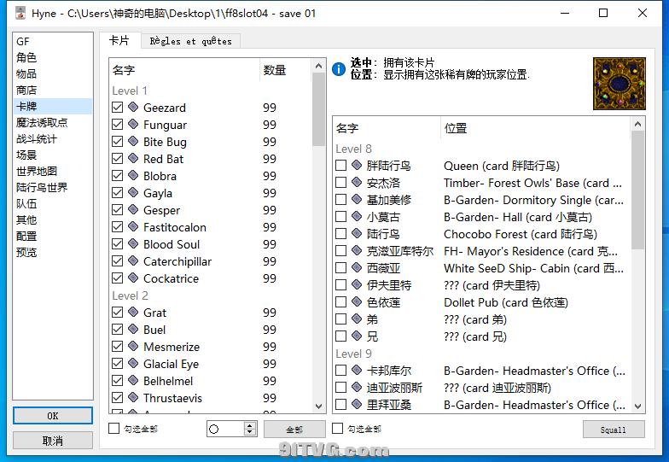Click the card back thumbnail image
The image size is (669, 462).
click(x=619, y=84)
